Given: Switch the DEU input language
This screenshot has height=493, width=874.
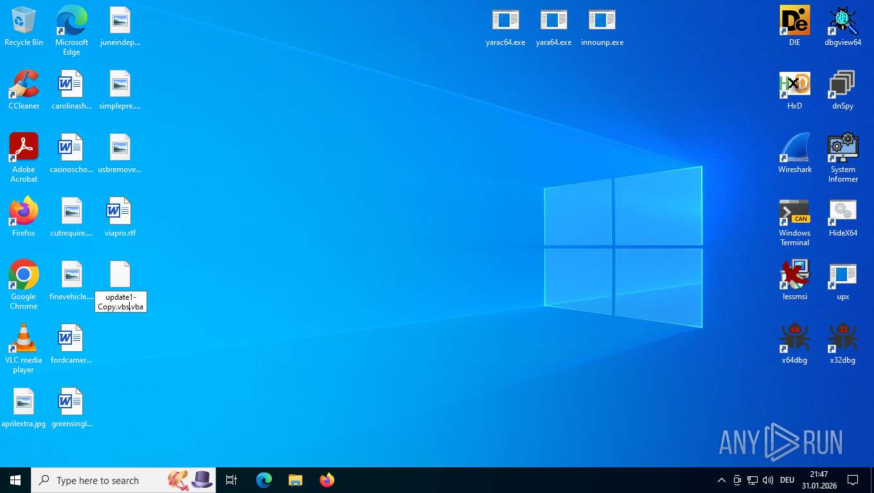Looking at the screenshot, I should [787, 480].
